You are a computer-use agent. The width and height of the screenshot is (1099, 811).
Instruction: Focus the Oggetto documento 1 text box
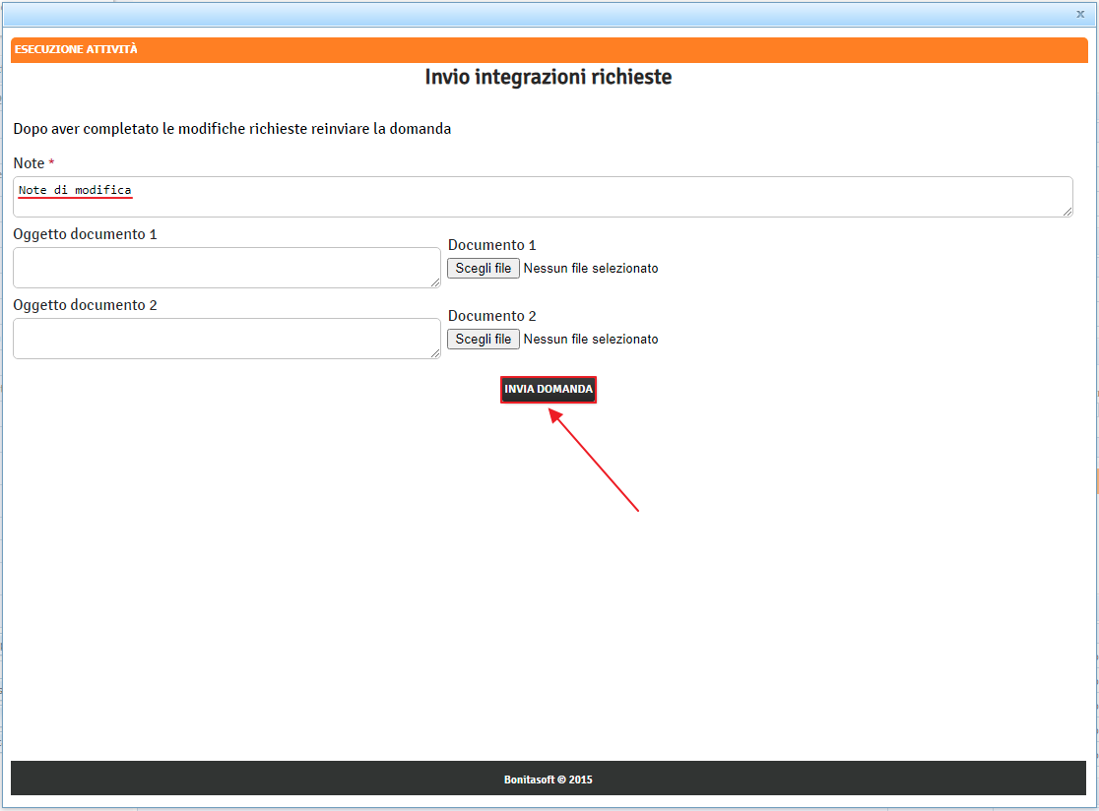point(226,268)
